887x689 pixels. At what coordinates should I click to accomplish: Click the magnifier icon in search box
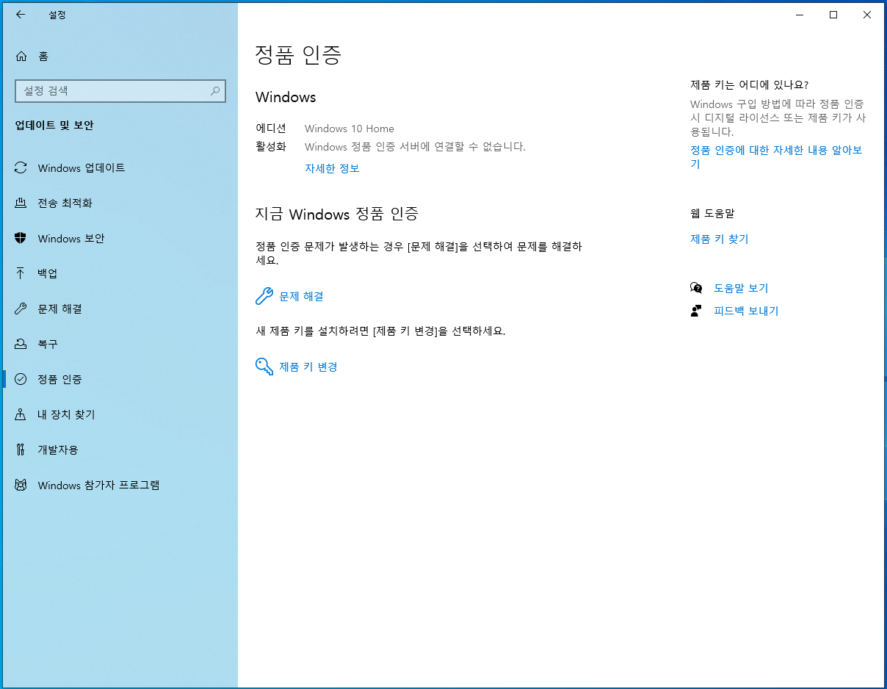click(215, 91)
